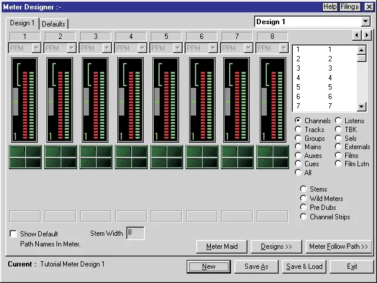This screenshot has height=283, width=377.
Task: Select the Mains radio button
Action: tap(298, 147)
